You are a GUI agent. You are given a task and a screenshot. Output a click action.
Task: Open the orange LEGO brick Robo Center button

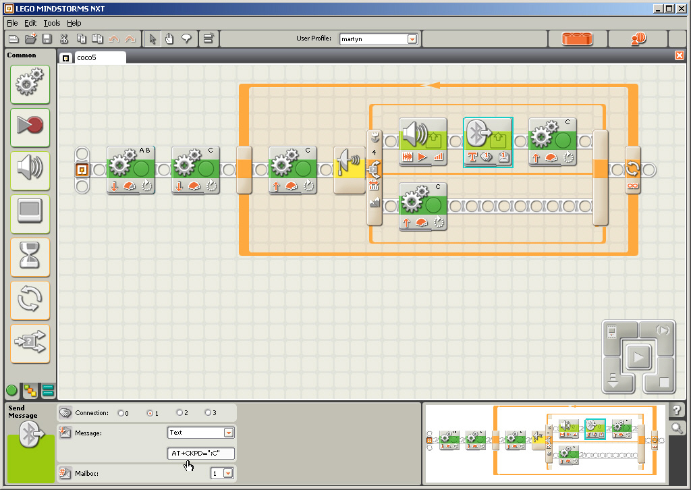point(578,38)
